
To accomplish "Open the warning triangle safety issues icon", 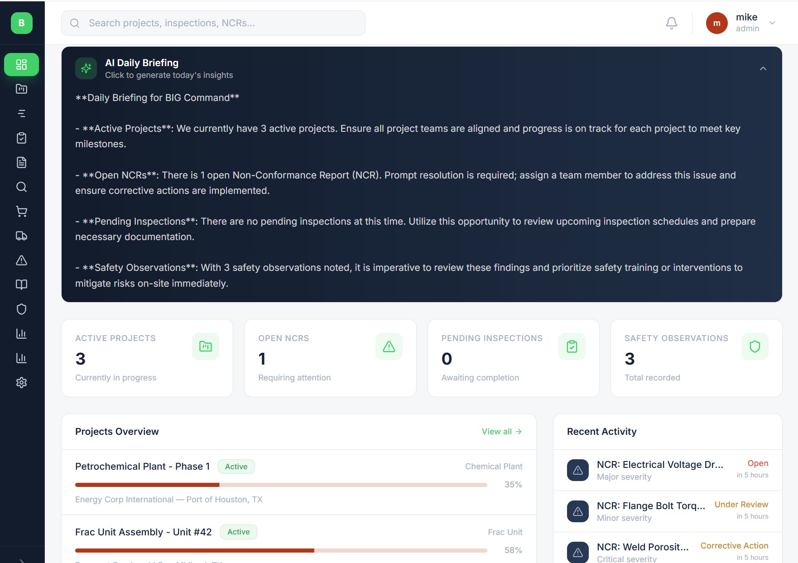I will (21, 260).
